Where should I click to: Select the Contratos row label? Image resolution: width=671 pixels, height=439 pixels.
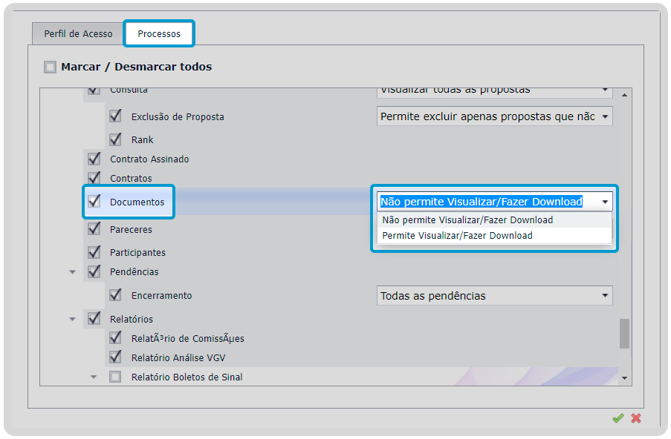[x=131, y=178]
